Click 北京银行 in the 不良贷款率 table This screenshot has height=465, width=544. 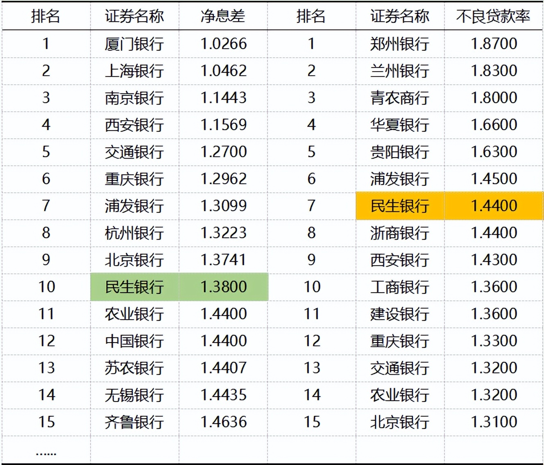400,422
